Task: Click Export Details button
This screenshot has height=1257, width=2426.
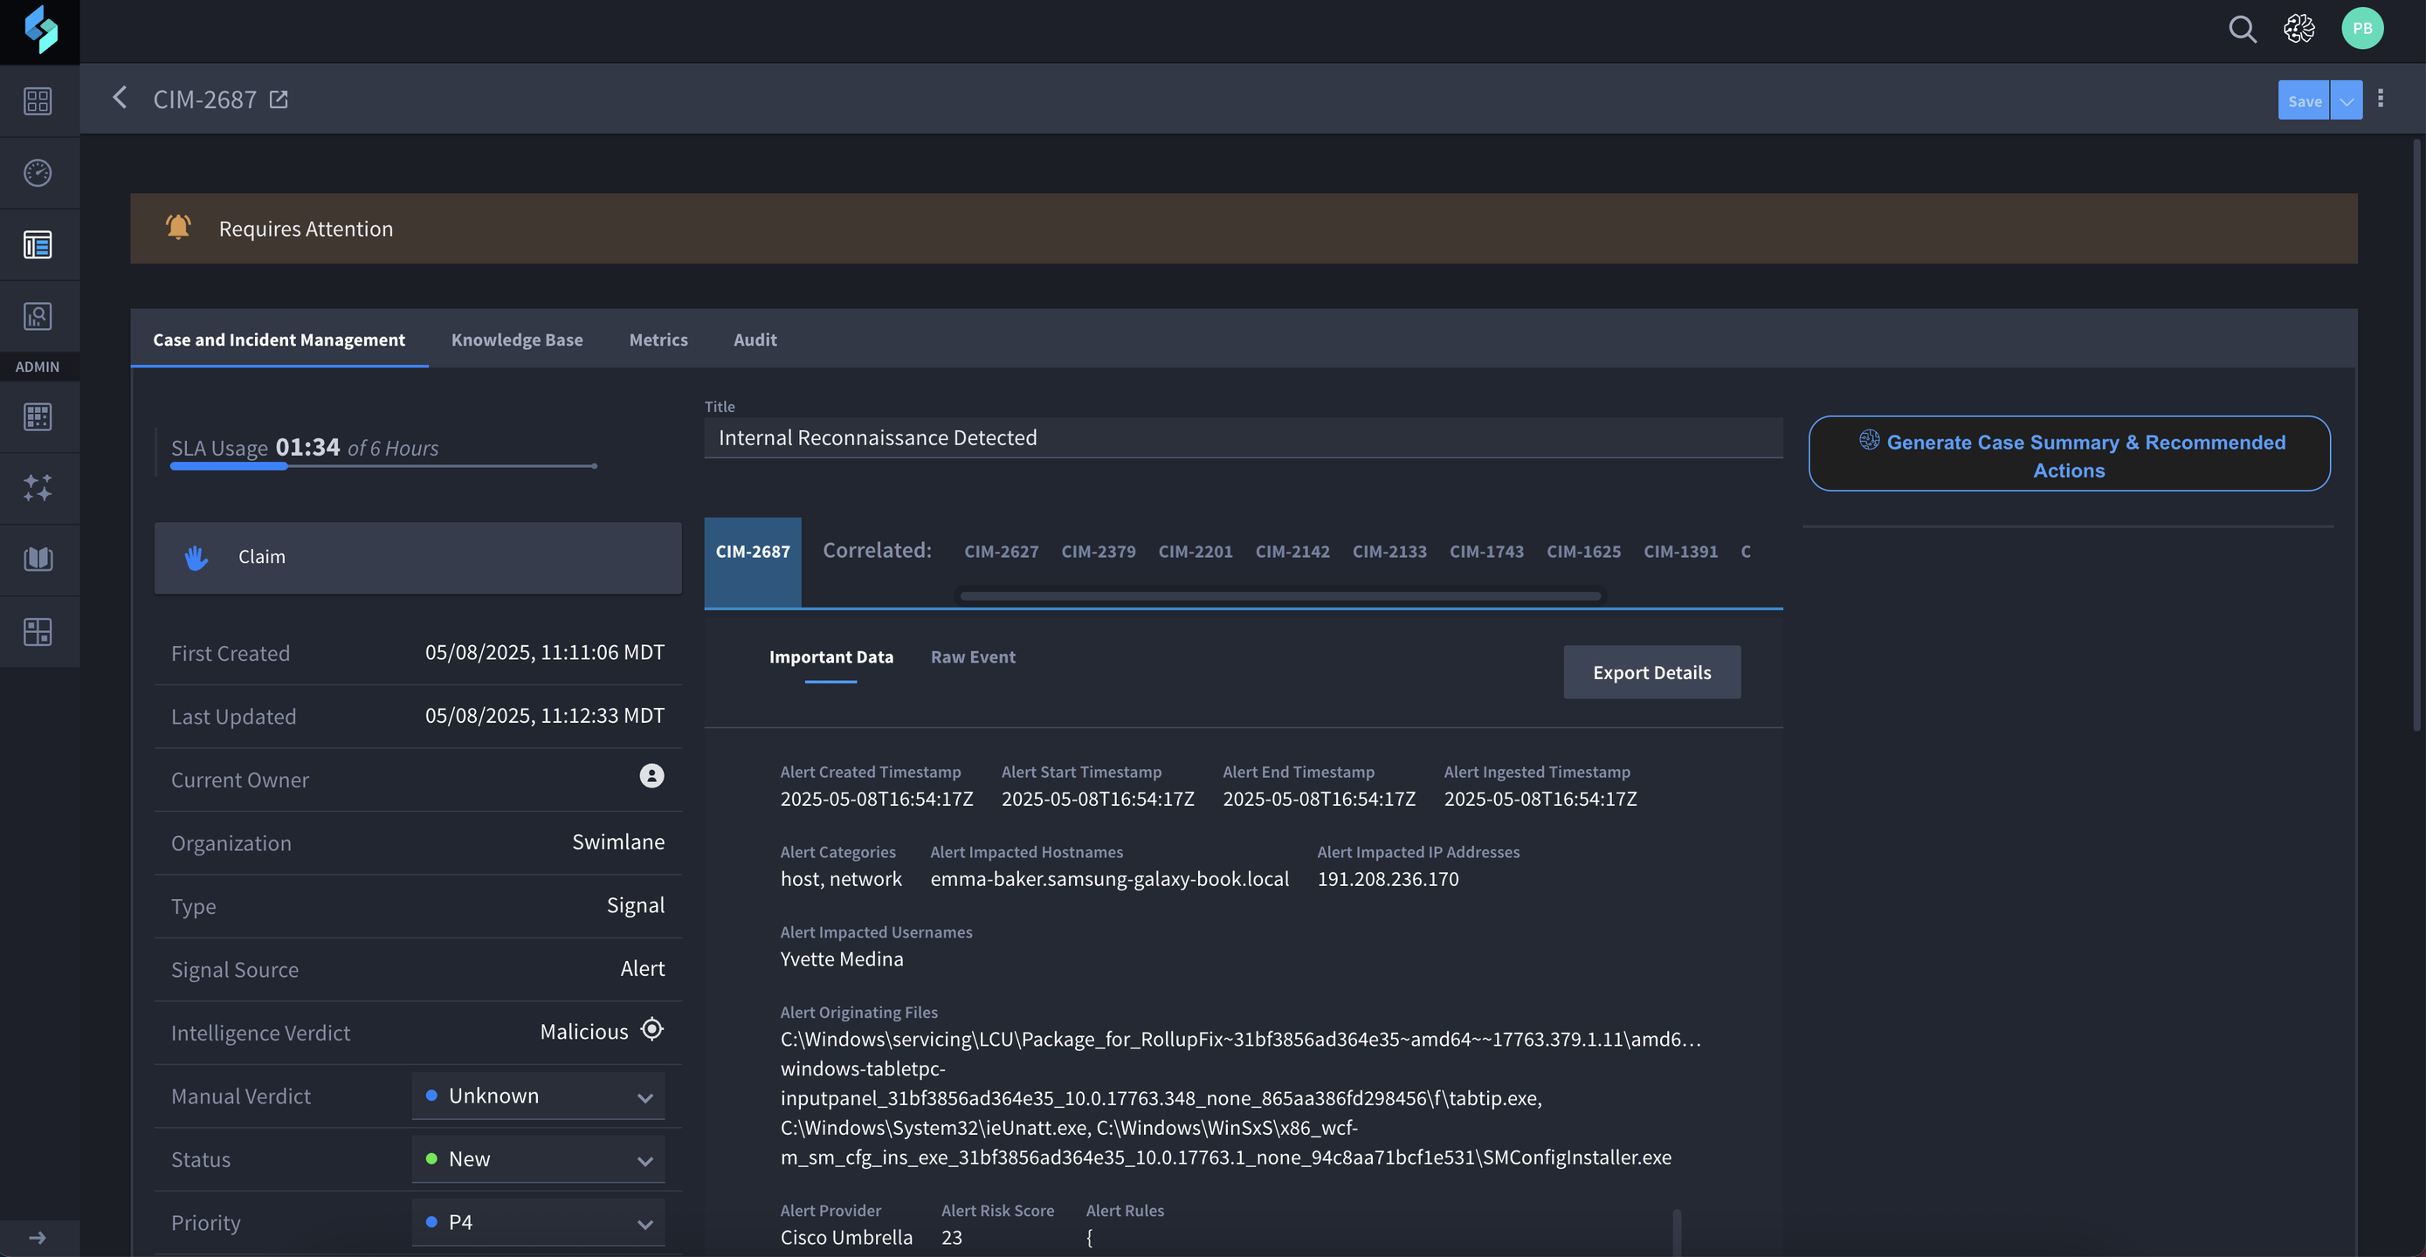Action: coord(1652,671)
